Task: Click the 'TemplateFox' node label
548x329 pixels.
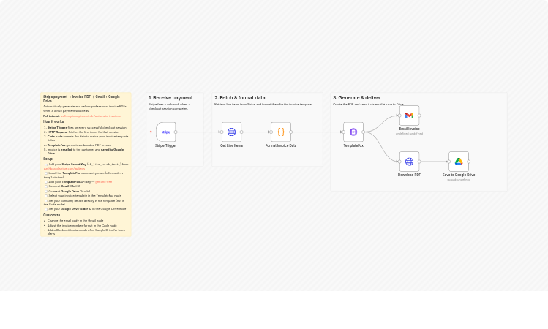Action: [x=353, y=145]
